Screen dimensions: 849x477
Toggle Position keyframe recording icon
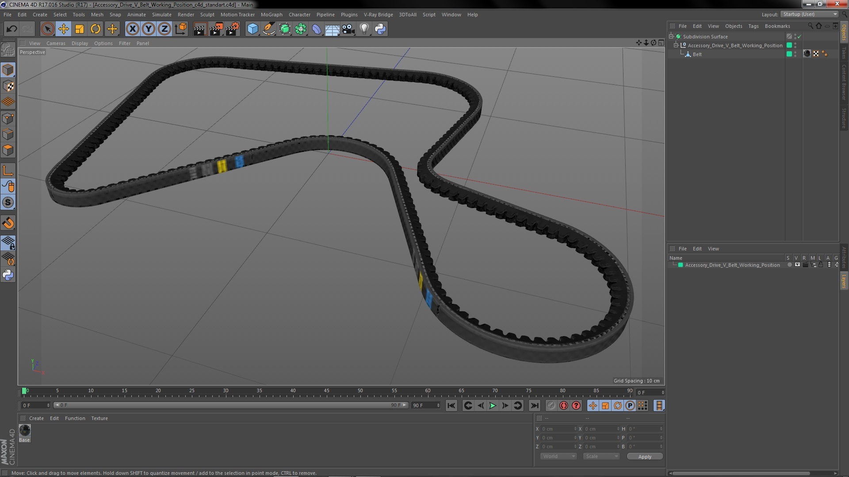coord(593,405)
